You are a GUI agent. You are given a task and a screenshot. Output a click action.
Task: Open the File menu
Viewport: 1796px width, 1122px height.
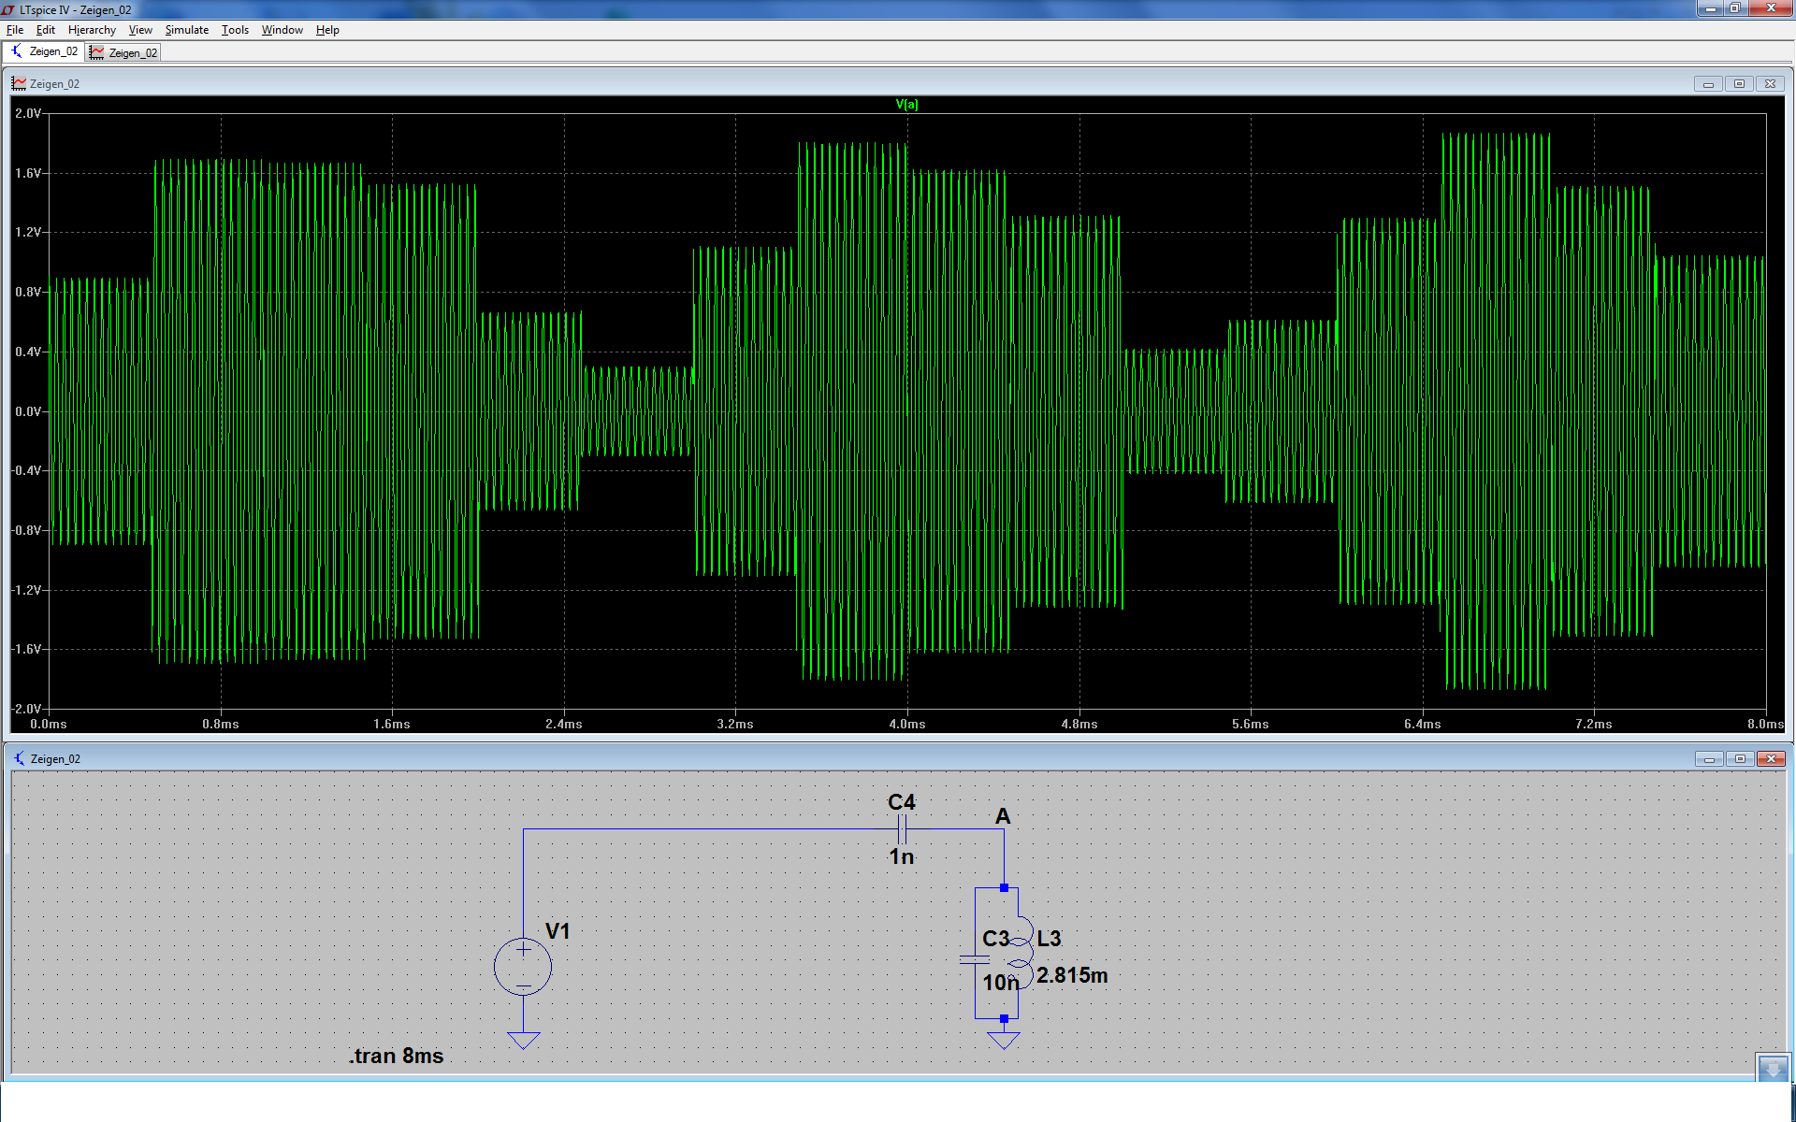click(15, 30)
